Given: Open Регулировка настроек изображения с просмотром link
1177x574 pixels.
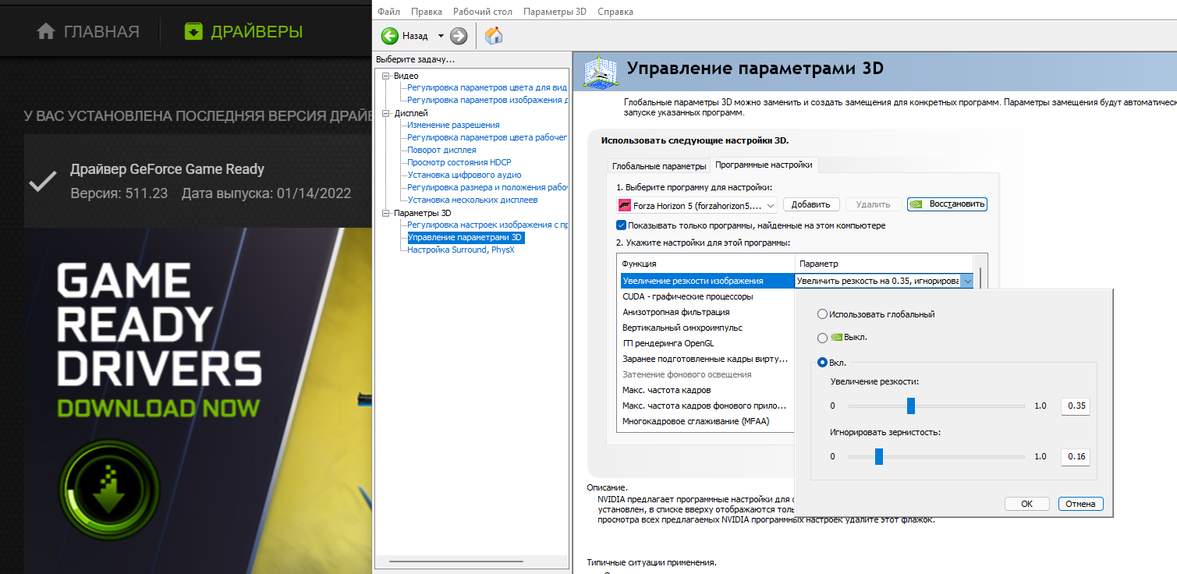Looking at the screenshot, I should click(487, 225).
